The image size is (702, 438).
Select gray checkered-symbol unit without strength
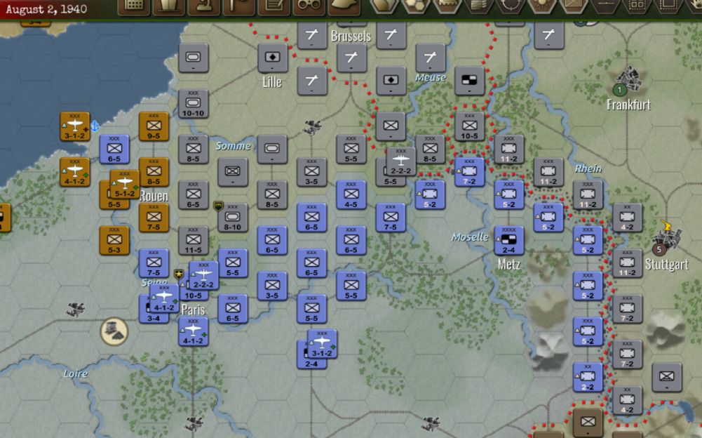(470, 81)
